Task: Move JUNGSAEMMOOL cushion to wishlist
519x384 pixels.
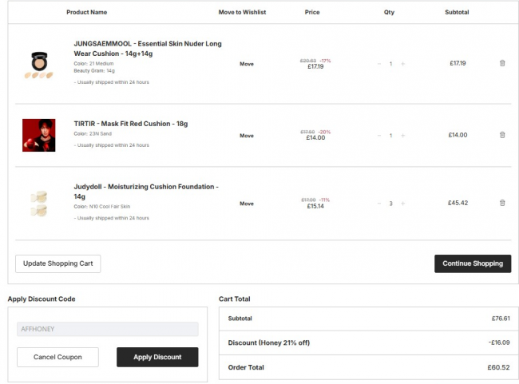Action: click(x=247, y=64)
